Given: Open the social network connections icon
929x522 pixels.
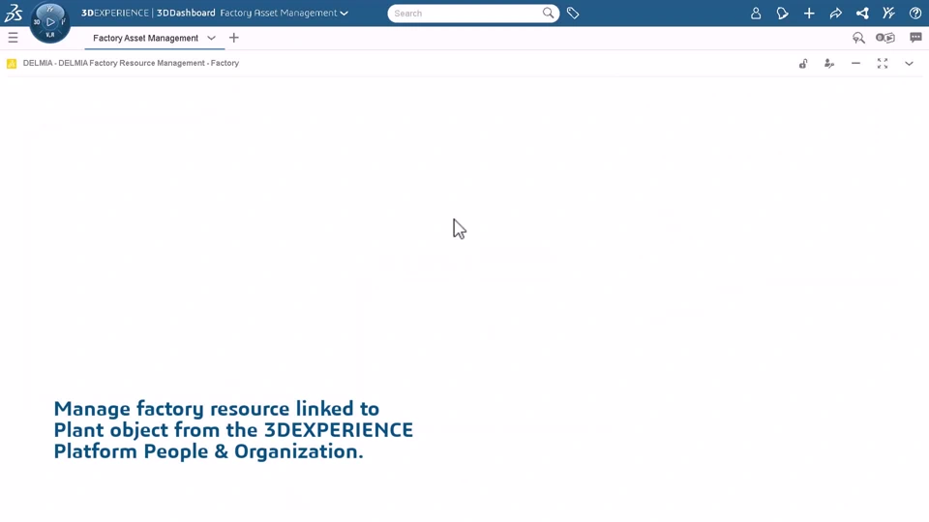Looking at the screenshot, I should 862,13.
